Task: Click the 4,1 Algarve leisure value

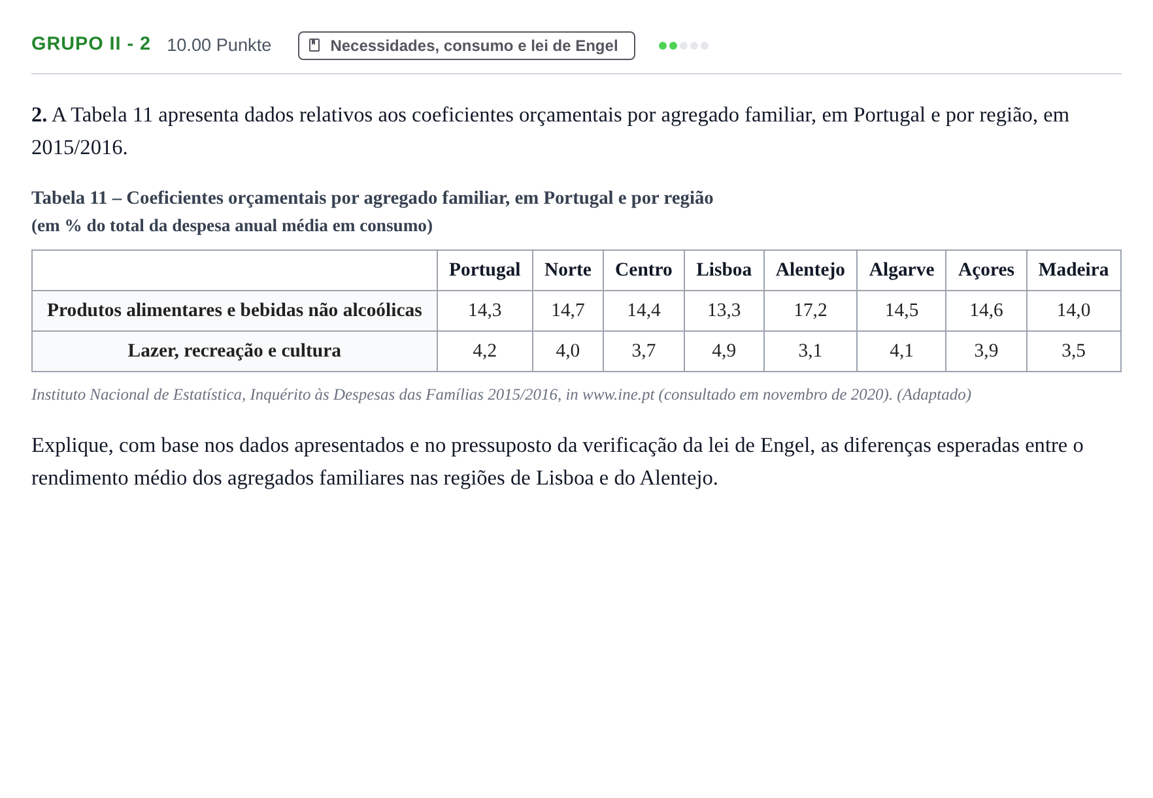Action: tap(901, 351)
